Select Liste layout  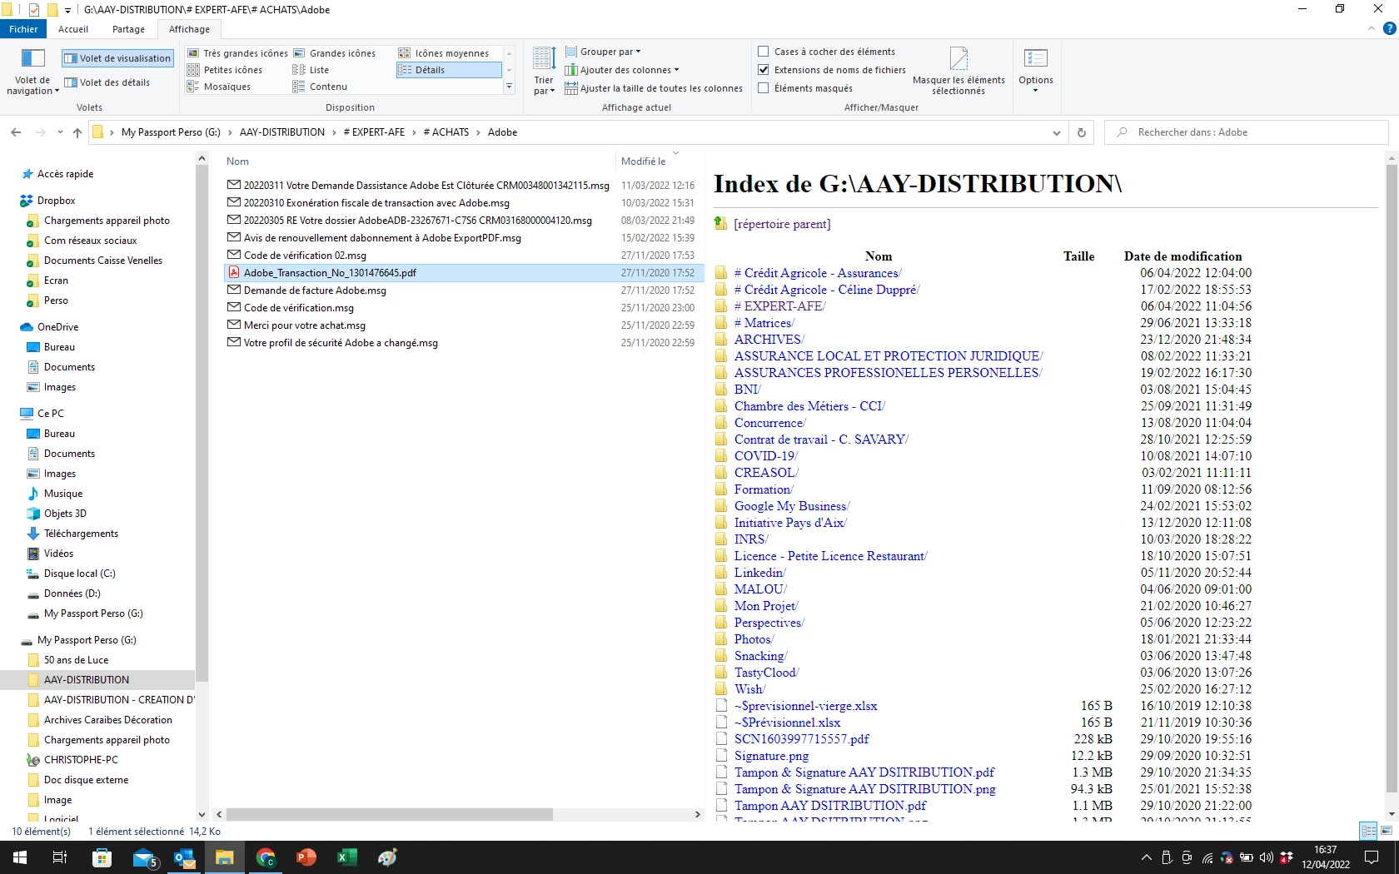tap(311, 70)
